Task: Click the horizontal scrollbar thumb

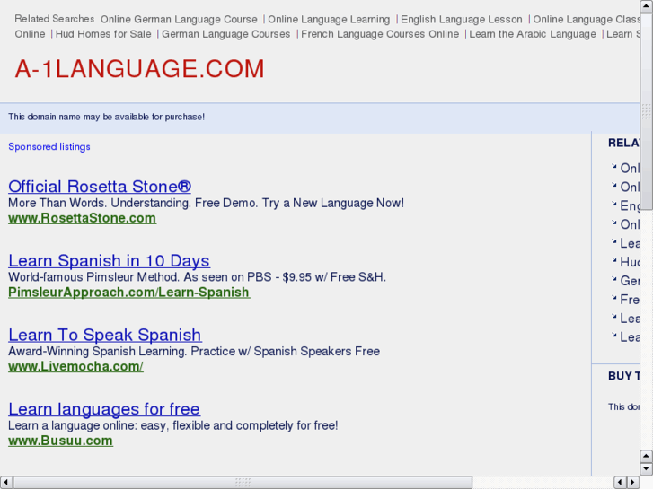Action: pos(243,483)
